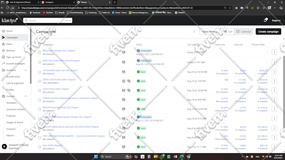
Task: Bookmark this page with the star icon
Action: pos(230,8)
